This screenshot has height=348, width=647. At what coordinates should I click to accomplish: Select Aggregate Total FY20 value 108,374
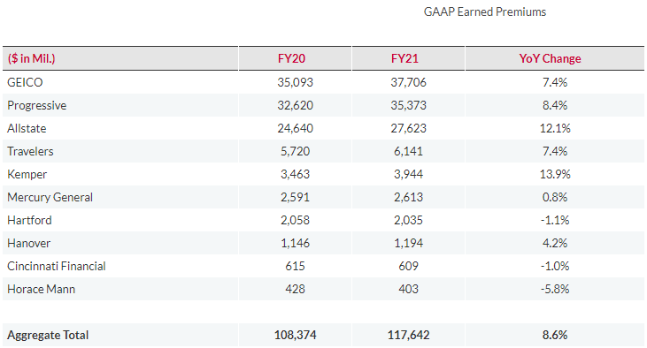295,336
